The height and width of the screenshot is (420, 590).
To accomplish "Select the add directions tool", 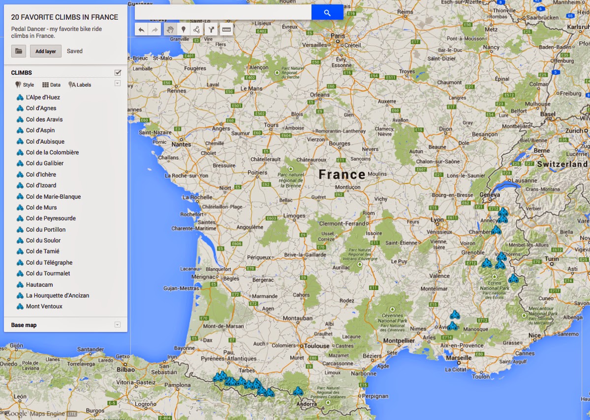I will point(211,29).
